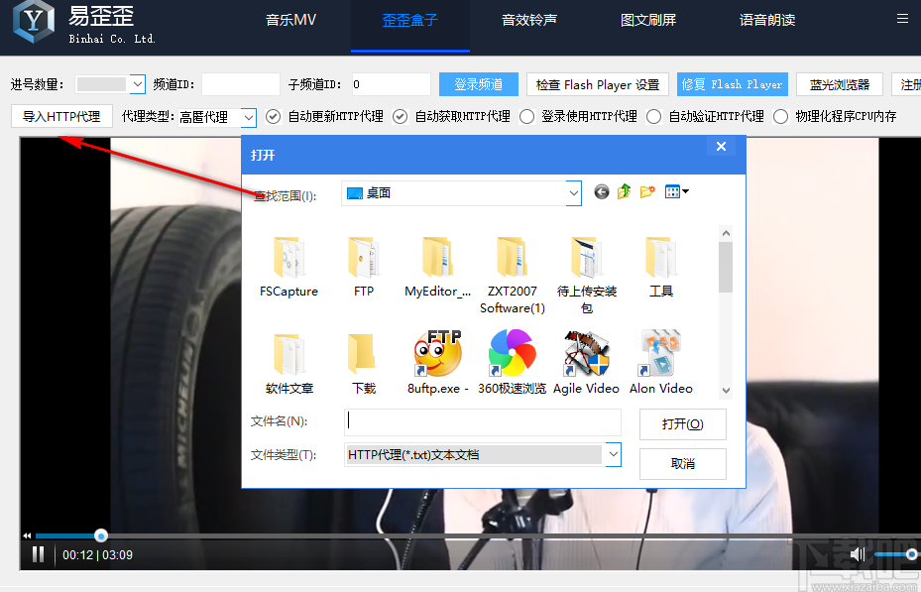Create a new folder in the dialog
Screen dimensions: 921x592
647,191
